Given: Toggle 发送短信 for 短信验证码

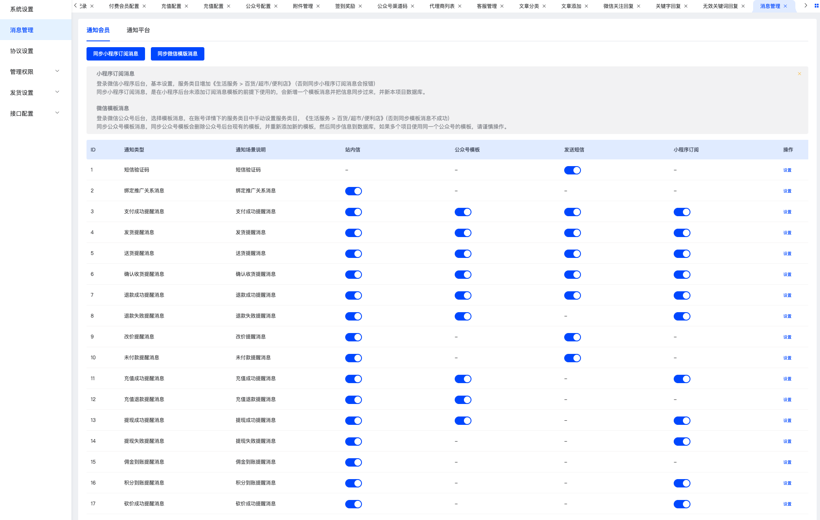Looking at the screenshot, I should click(x=573, y=170).
